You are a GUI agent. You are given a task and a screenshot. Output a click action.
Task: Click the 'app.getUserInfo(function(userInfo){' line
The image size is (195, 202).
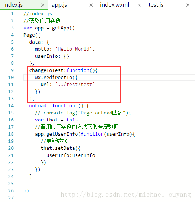[85, 134]
